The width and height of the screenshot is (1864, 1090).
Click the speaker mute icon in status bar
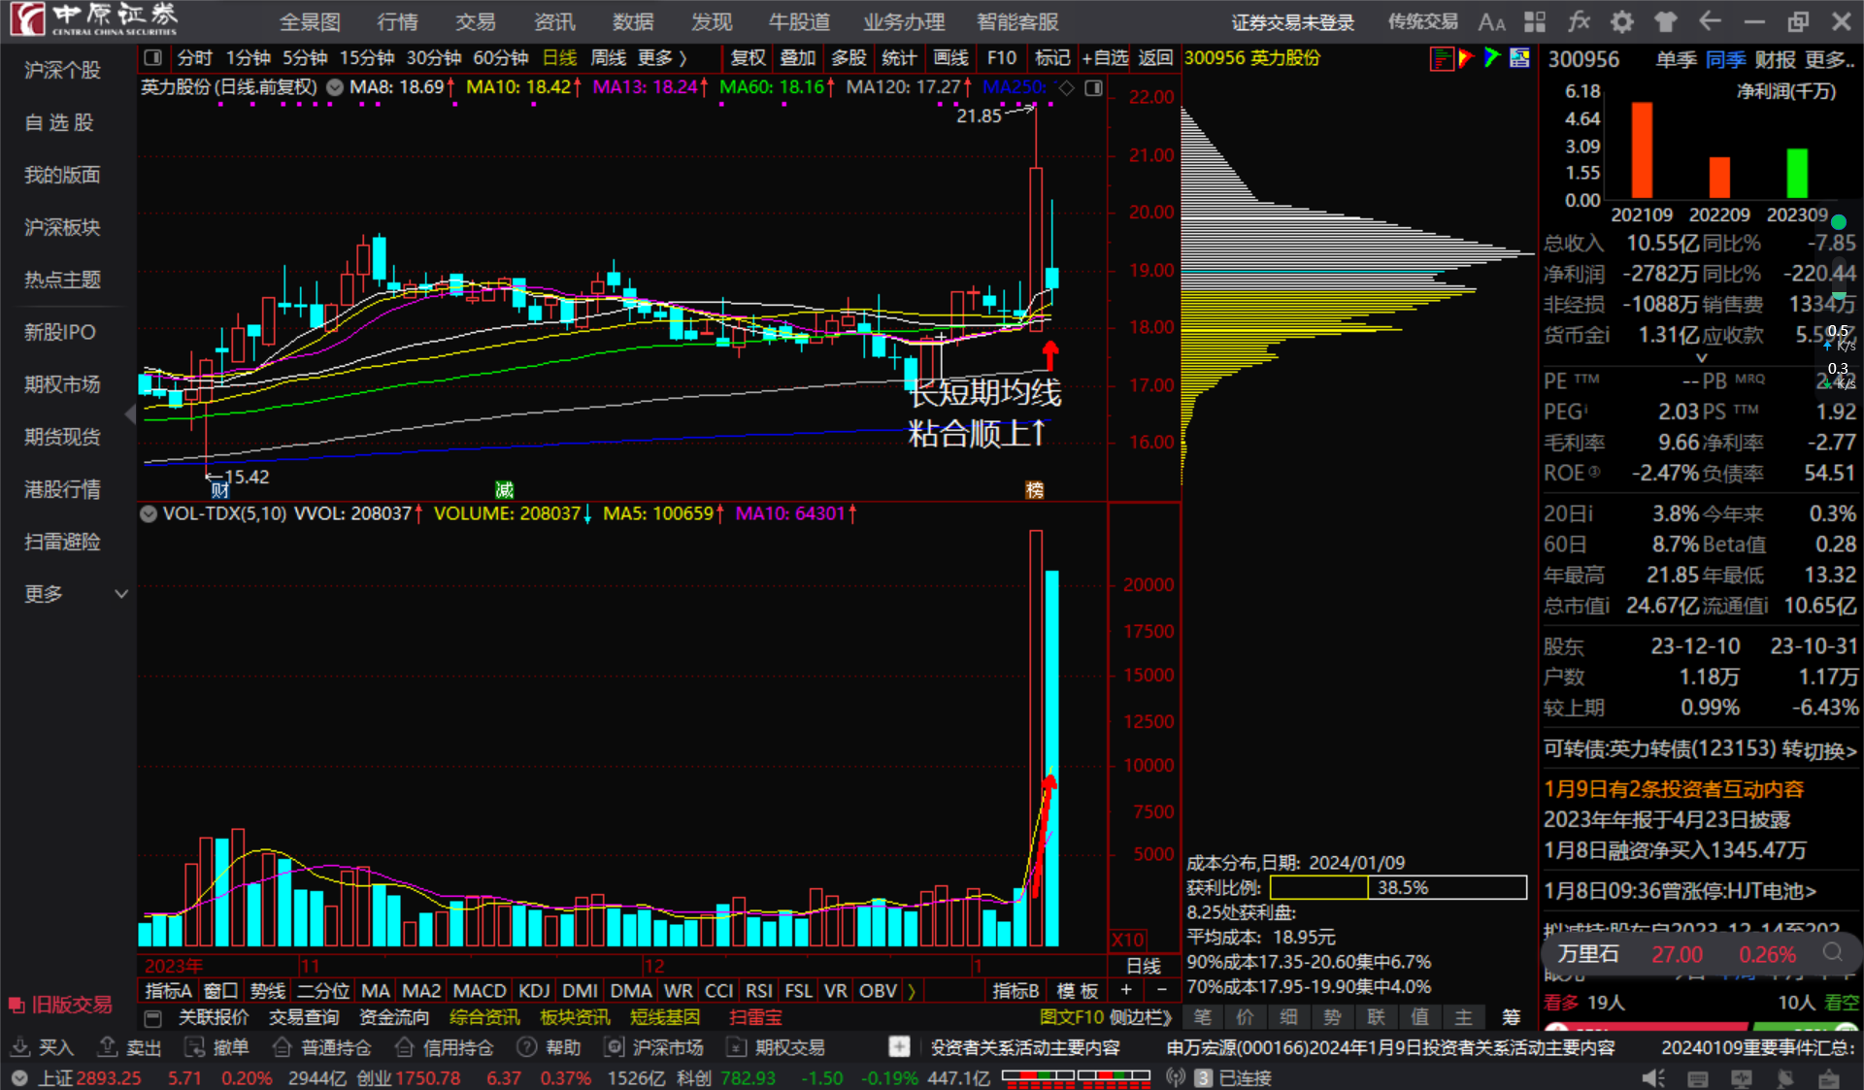(1653, 1078)
